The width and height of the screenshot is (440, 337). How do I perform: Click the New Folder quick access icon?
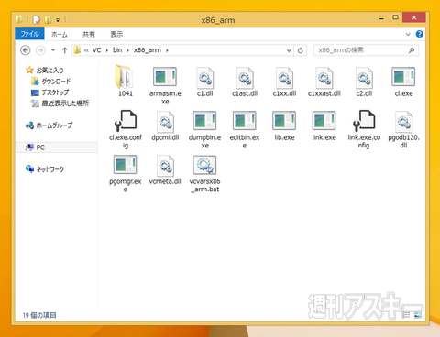[48, 20]
